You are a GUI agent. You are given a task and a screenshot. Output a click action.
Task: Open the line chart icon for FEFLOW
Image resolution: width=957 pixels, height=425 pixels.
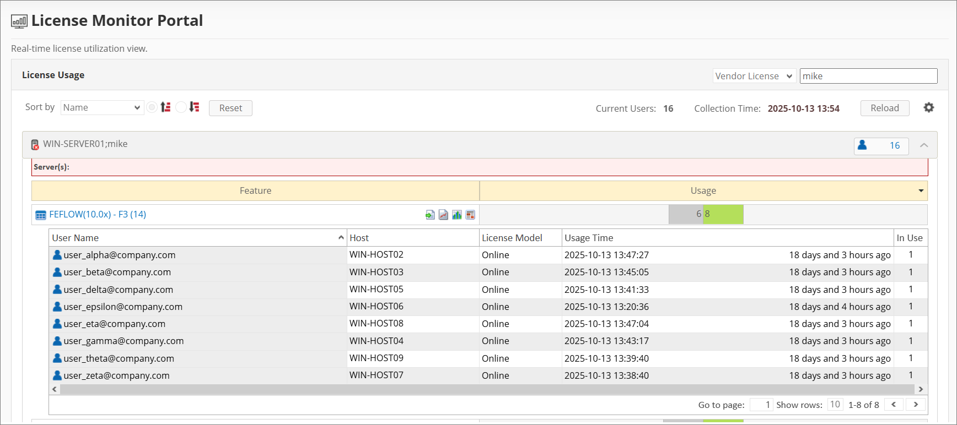click(443, 215)
